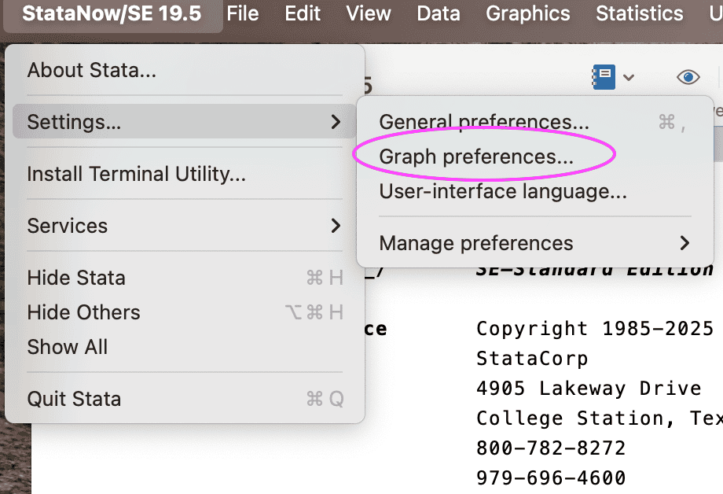This screenshot has width=723, height=494.
Task: Choose Show All menu entry
Action: [x=68, y=347]
